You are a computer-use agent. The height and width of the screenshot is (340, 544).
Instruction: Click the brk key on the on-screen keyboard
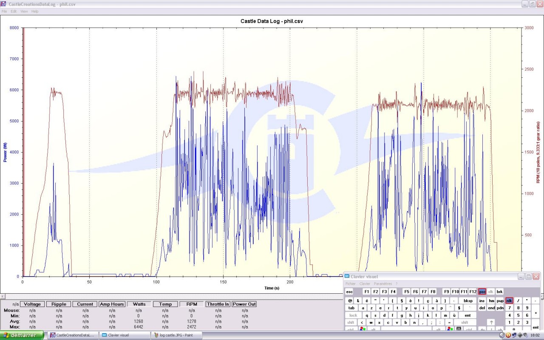click(x=500, y=292)
